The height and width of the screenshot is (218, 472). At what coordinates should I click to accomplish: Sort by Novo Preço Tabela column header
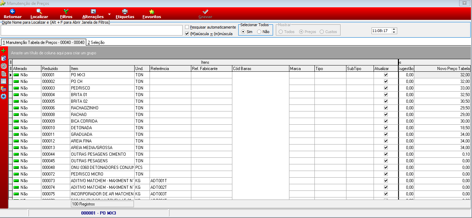pos(442,69)
